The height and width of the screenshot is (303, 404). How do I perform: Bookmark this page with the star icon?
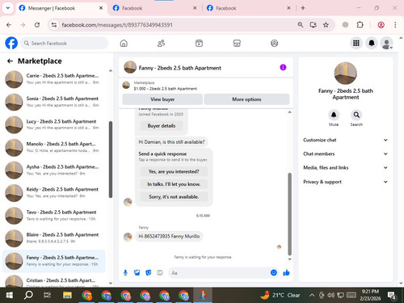pyautogui.click(x=326, y=25)
